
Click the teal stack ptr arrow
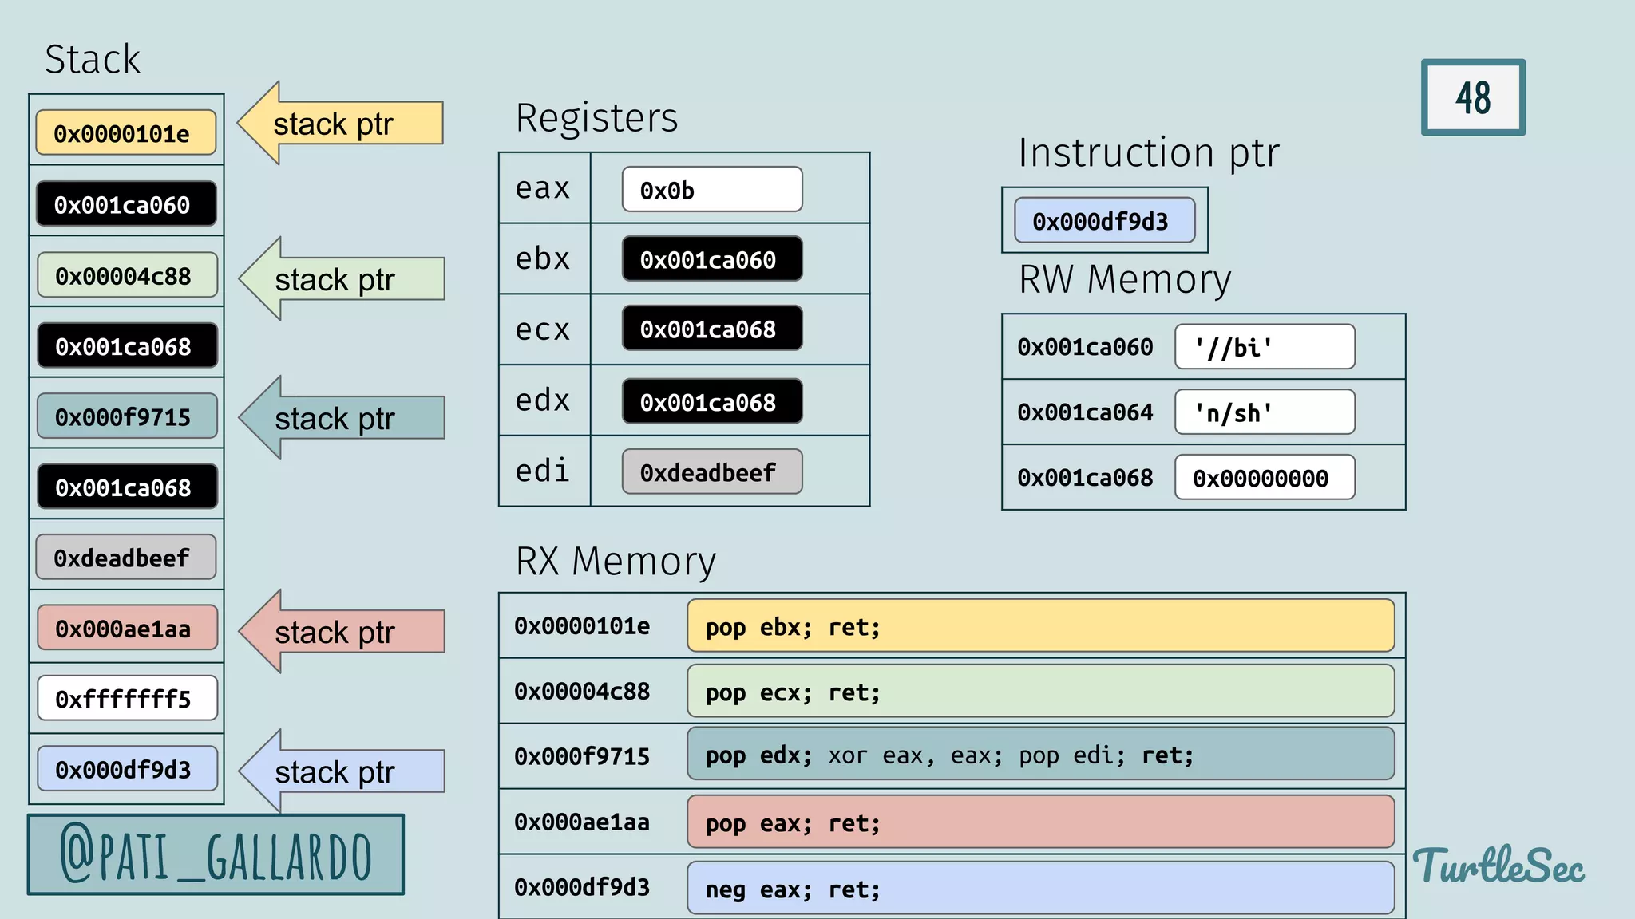341,418
